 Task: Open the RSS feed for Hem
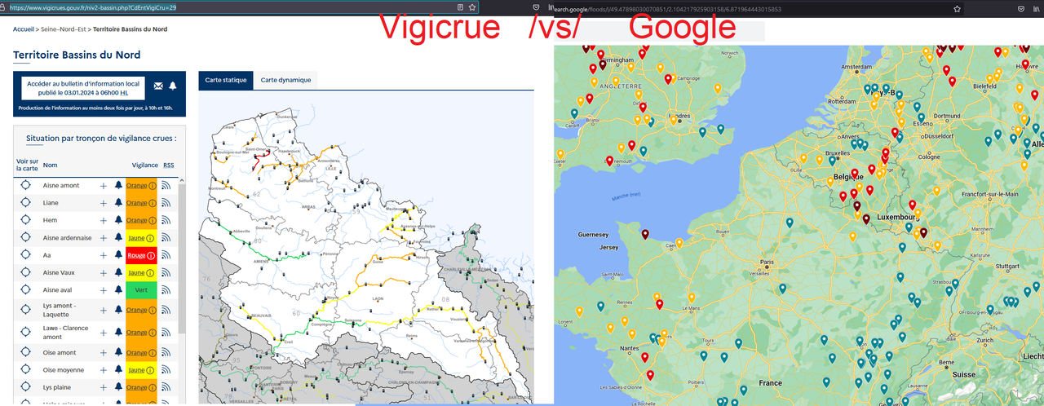click(166, 221)
